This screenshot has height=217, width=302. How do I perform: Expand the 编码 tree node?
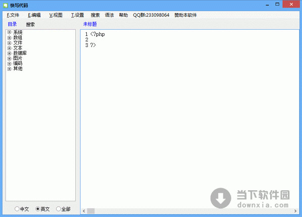pyautogui.click(x=9, y=64)
